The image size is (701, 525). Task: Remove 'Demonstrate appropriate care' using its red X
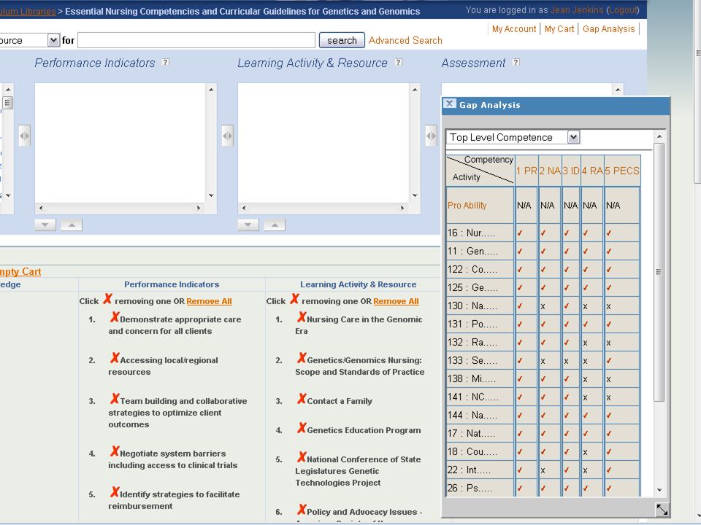(x=115, y=317)
